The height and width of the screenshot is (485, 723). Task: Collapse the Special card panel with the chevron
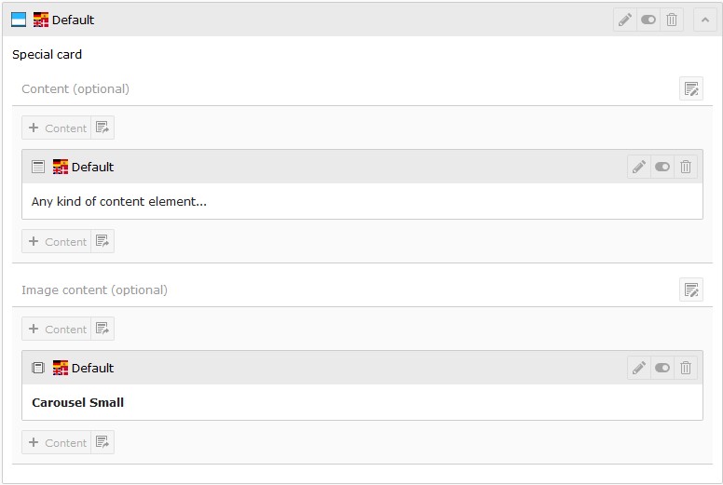705,20
